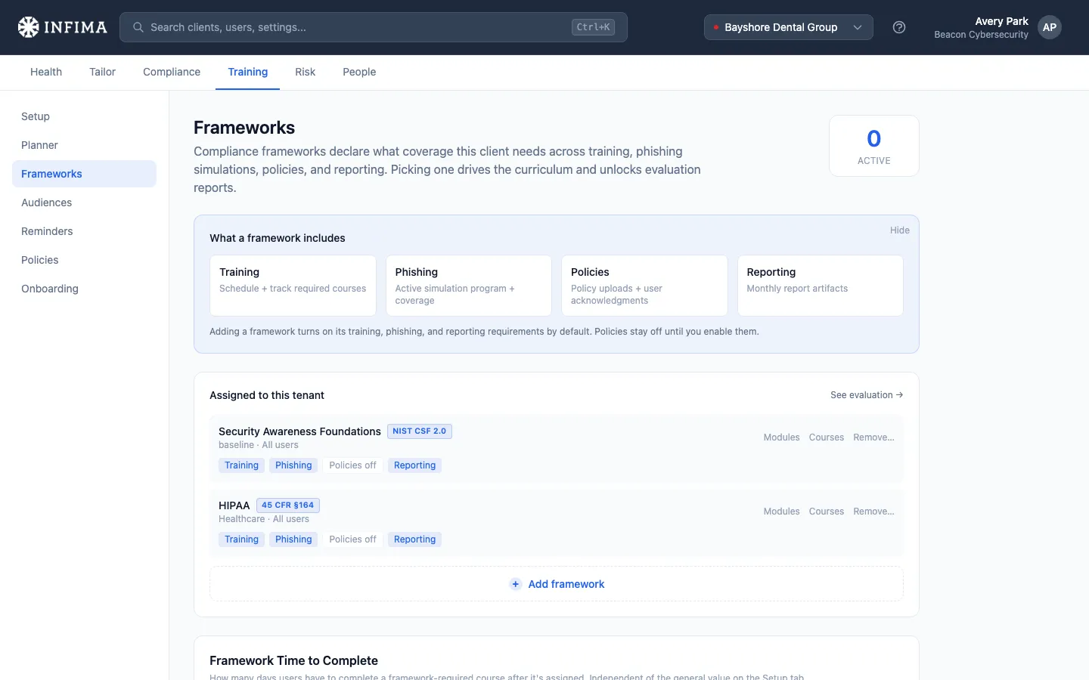Click the Ctrl+K shortcut badge
Viewport: 1089px width, 680px height.
point(593,27)
